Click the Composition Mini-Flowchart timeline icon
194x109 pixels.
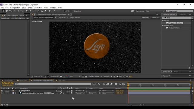tap(94, 84)
